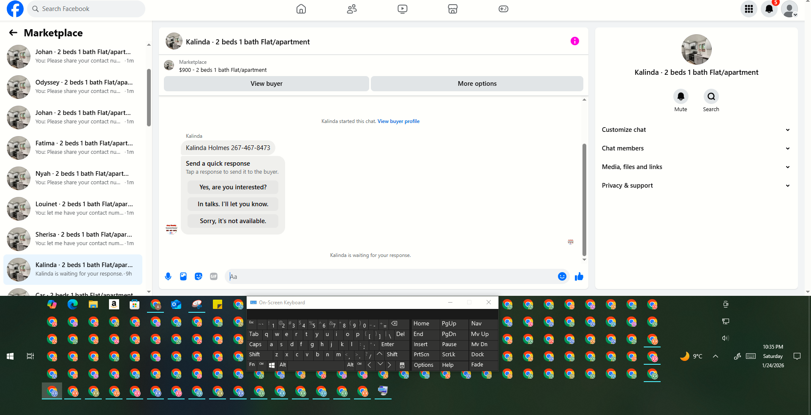811x415 pixels.
Task: Click the chat list vertical scrollbar
Action: click(x=149, y=98)
